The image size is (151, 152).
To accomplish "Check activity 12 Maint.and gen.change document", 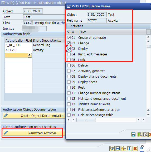I will tap(69, 99).
